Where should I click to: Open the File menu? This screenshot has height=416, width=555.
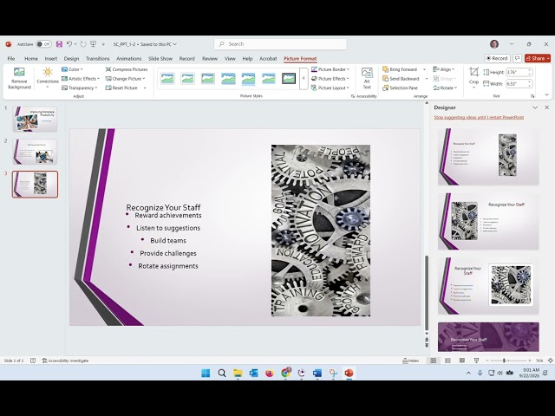coord(11,58)
